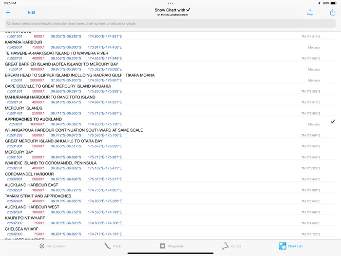Click latitude range 36.683°S-36.000°S
This screenshot has height=256, width=341.
[x=66, y=47]
